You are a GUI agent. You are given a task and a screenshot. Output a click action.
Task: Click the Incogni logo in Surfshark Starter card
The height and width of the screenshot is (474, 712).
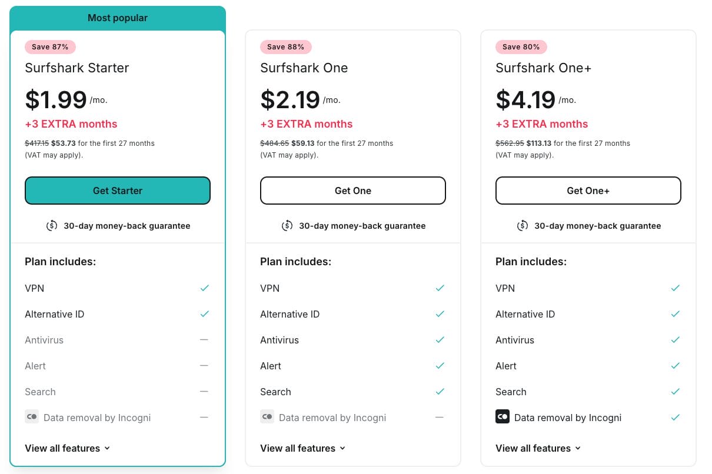(x=32, y=416)
